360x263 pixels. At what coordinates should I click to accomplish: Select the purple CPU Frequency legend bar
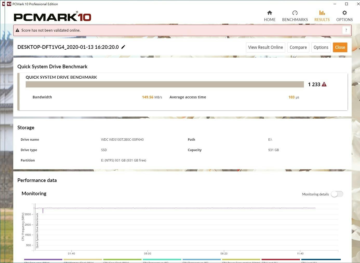coord(43,259)
